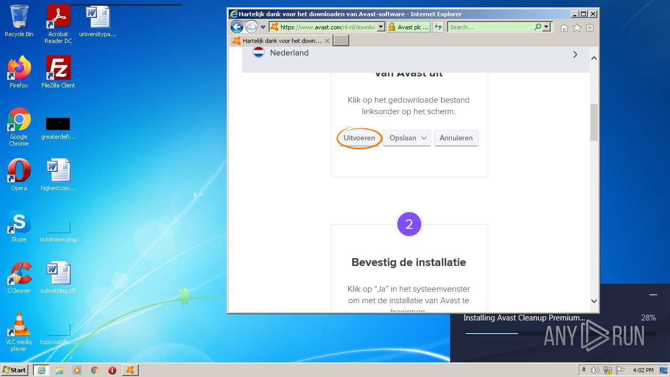Click the Annuleren button
This screenshot has width=670, height=377.
point(456,138)
